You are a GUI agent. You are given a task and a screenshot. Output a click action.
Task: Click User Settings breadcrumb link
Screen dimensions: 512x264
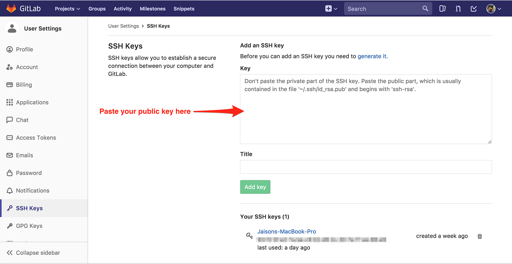point(124,26)
